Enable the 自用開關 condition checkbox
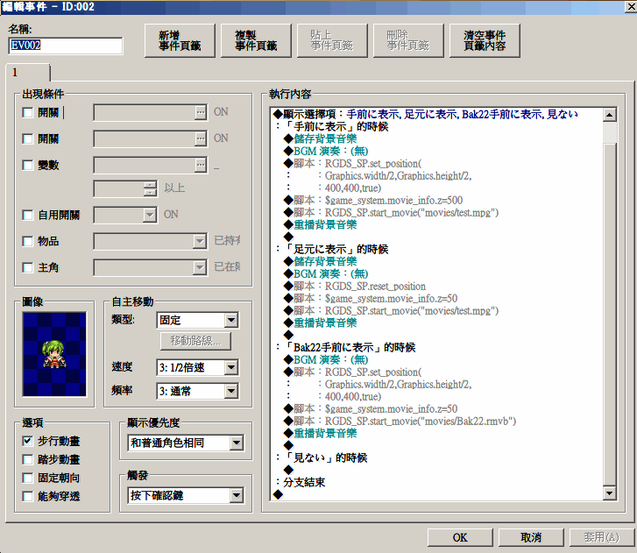Screen dimensions: 637x553 click(27, 215)
